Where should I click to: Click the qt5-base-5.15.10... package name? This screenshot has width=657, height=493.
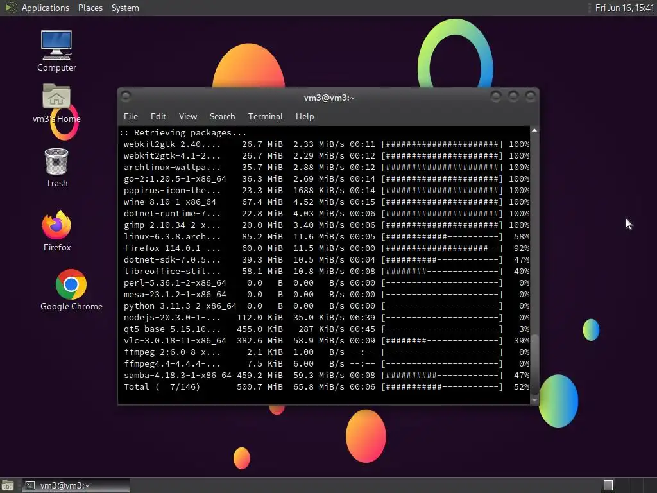[x=172, y=329]
